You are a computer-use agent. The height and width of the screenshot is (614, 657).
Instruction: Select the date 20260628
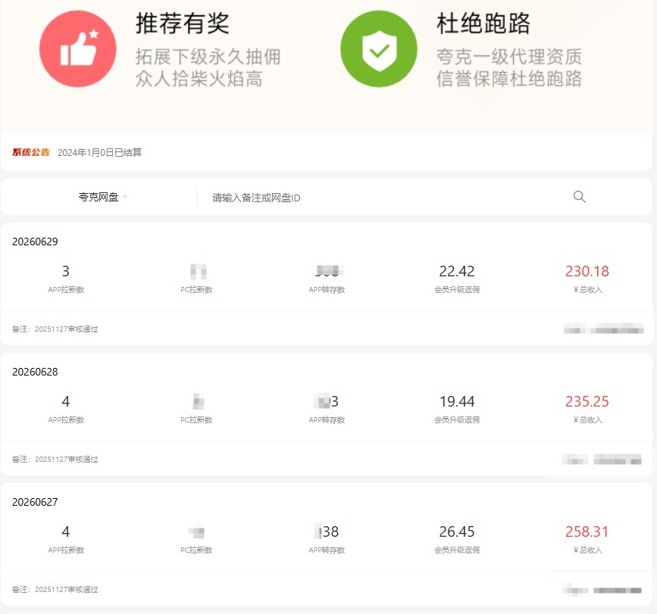[x=35, y=372]
